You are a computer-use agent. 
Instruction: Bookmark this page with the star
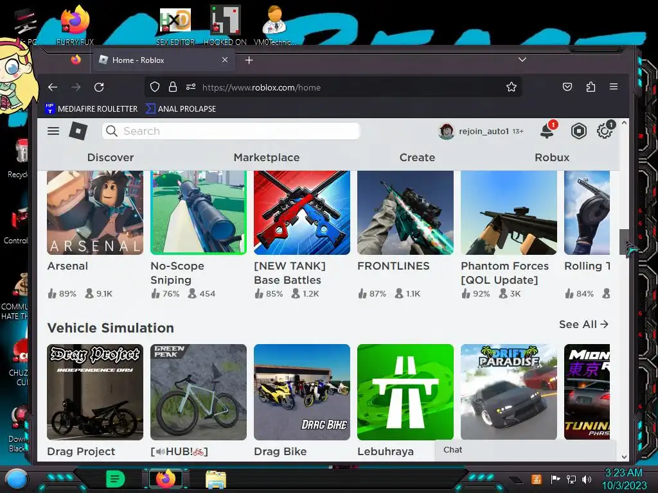tap(511, 87)
